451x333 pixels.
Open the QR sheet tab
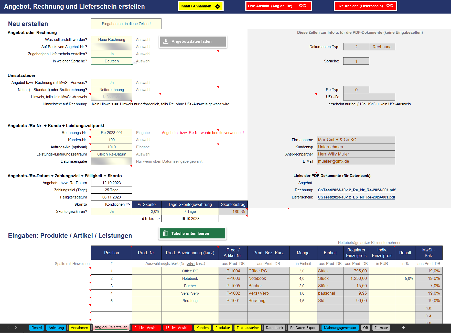point(366,328)
